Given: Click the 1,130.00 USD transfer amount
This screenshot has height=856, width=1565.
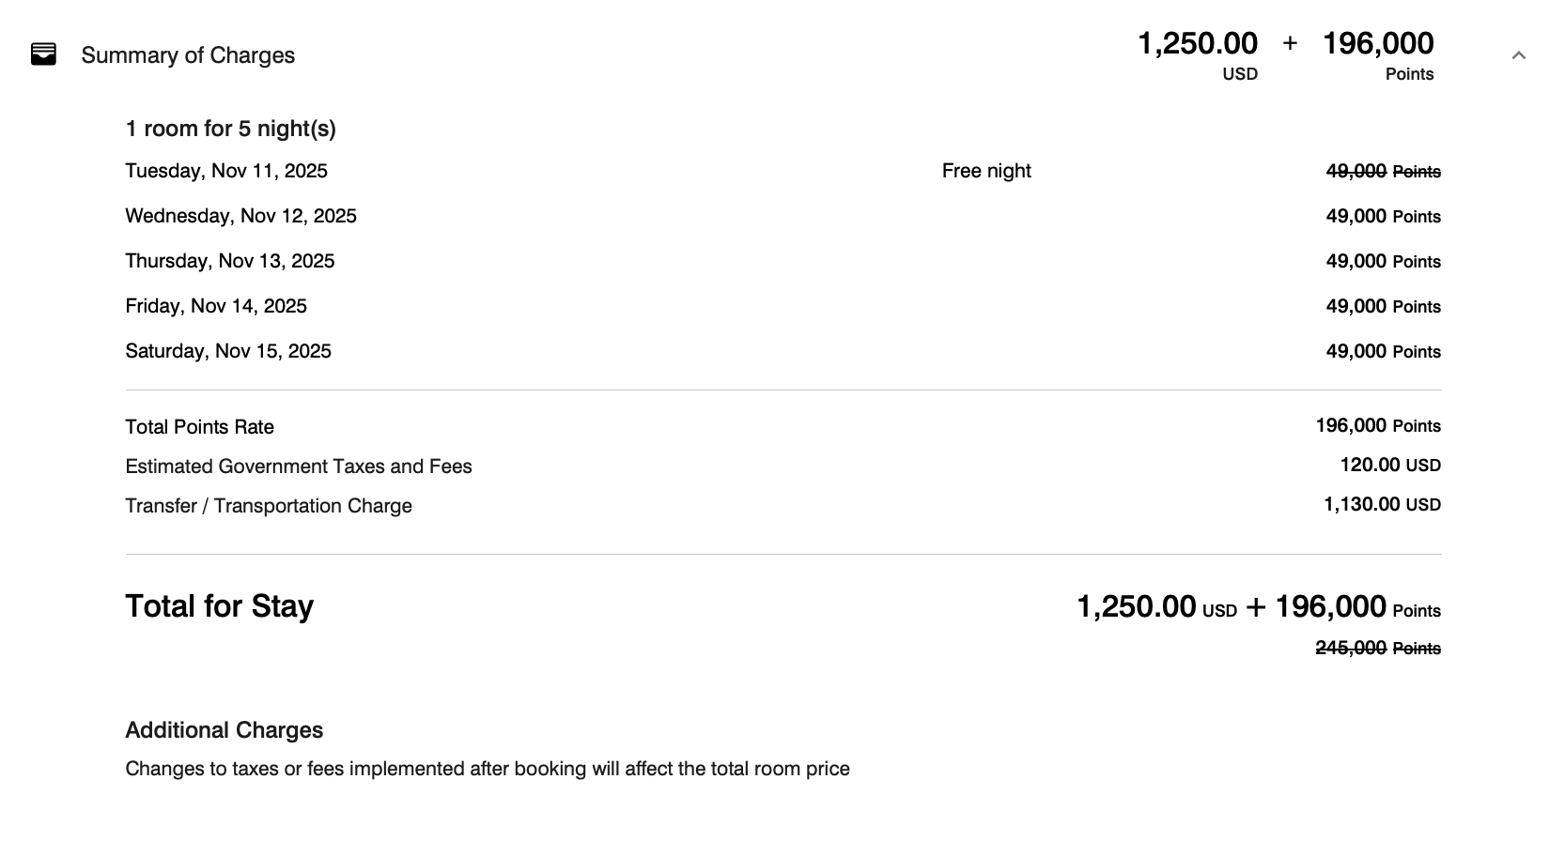Looking at the screenshot, I should [1382, 504].
